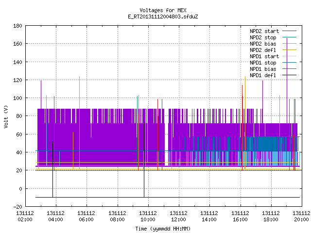Image resolution: width=311 pixels, height=233 pixels.
Task: Click the 'NPD2 start' legend label
Action: pyautogui.click(x=264, y=31)
